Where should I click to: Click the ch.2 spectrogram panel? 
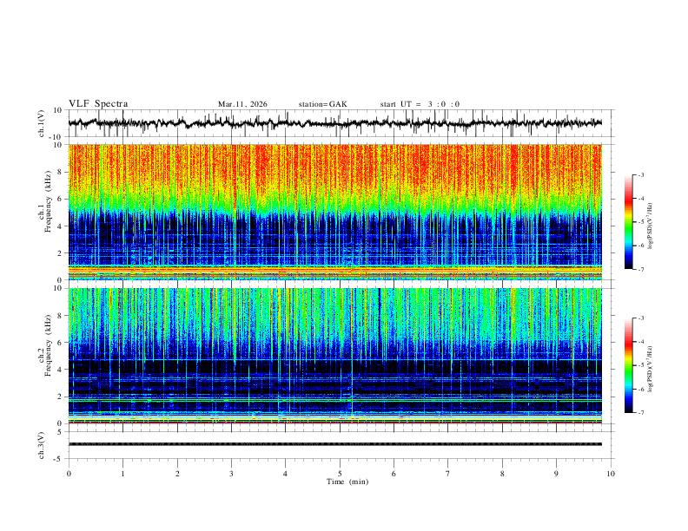[335, 356]
